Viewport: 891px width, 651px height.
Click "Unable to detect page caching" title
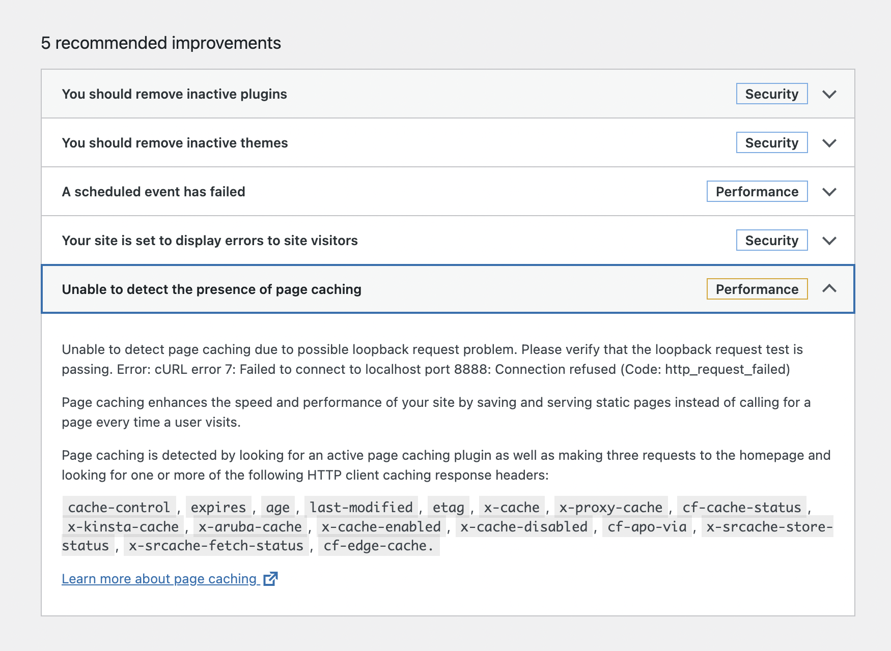[x=211, y=289]
